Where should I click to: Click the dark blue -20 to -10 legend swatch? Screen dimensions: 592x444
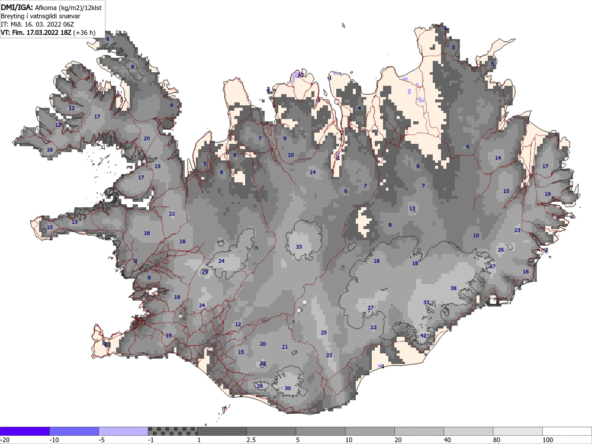[x=24, y=431]
